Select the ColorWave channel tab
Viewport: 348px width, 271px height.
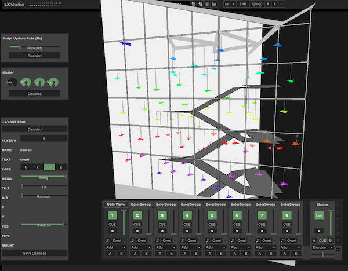click(115, 204)
